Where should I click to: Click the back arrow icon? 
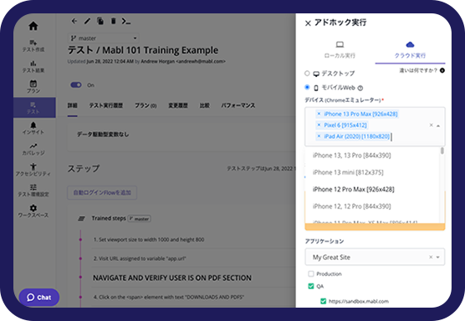74,21
